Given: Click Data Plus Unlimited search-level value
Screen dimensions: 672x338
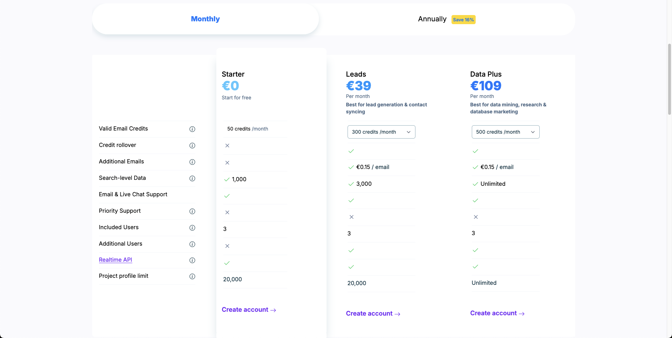Looking at the screenshot, I should pos(493,184).
